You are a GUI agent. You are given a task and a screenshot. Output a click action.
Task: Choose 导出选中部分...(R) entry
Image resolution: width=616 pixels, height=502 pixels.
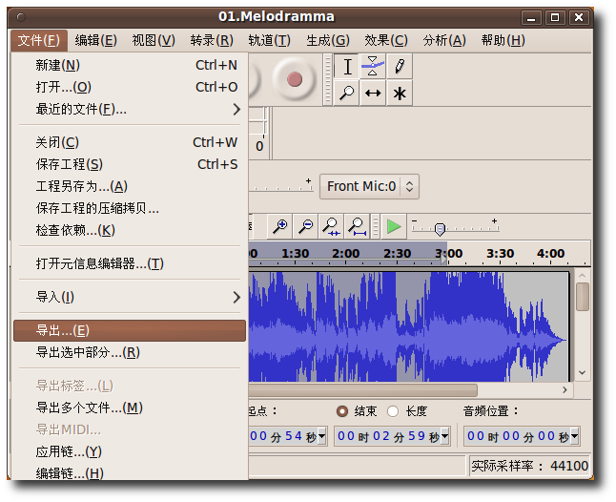coord(130,352)
